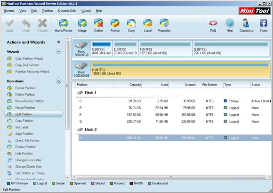Choose Delete Partition operation

pyautogui.click(x=25, y=95)
